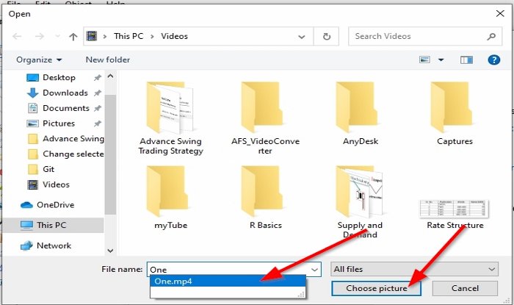Click the change view icon
The width and height of the screenshot is (514, 305).
(x=425, y=60)
